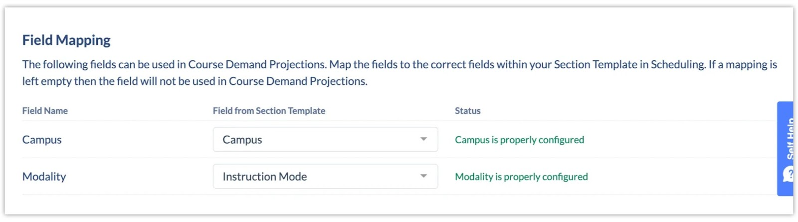Click the Modality is properly configured status
This screenshot has width=798, height=222.
pyautogui.click(x=521, y=177)
